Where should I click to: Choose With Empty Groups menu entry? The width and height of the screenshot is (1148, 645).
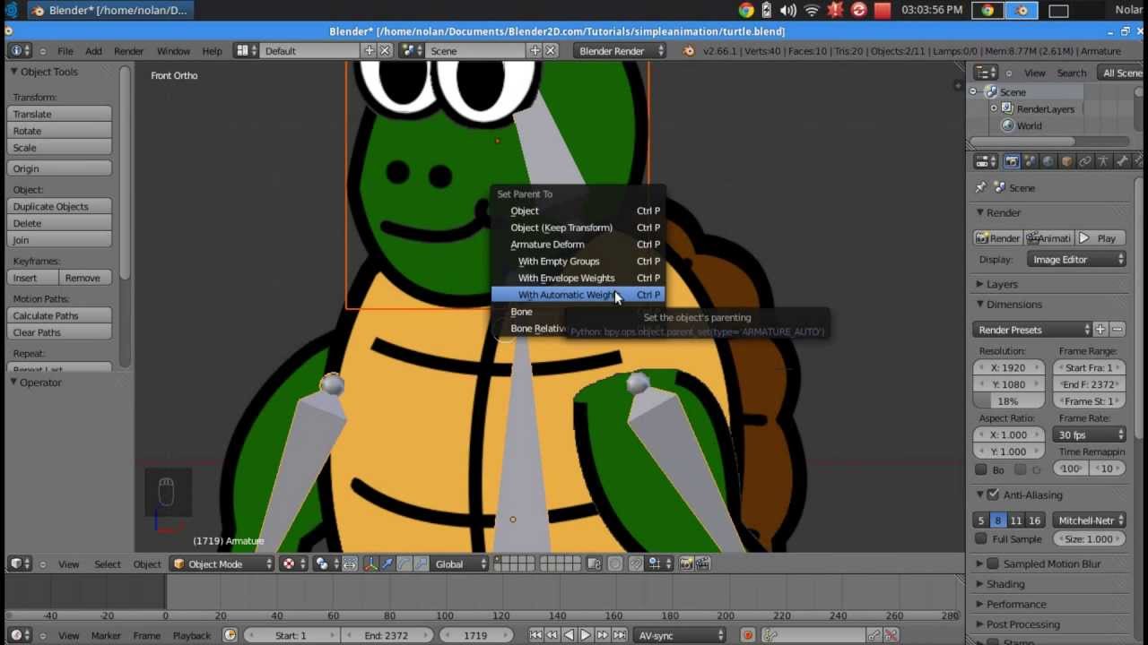[x=578, y=262]
